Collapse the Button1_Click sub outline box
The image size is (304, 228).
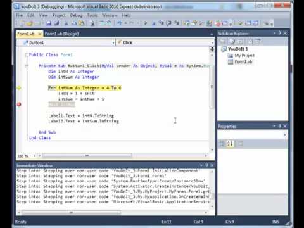click(27, 66)
